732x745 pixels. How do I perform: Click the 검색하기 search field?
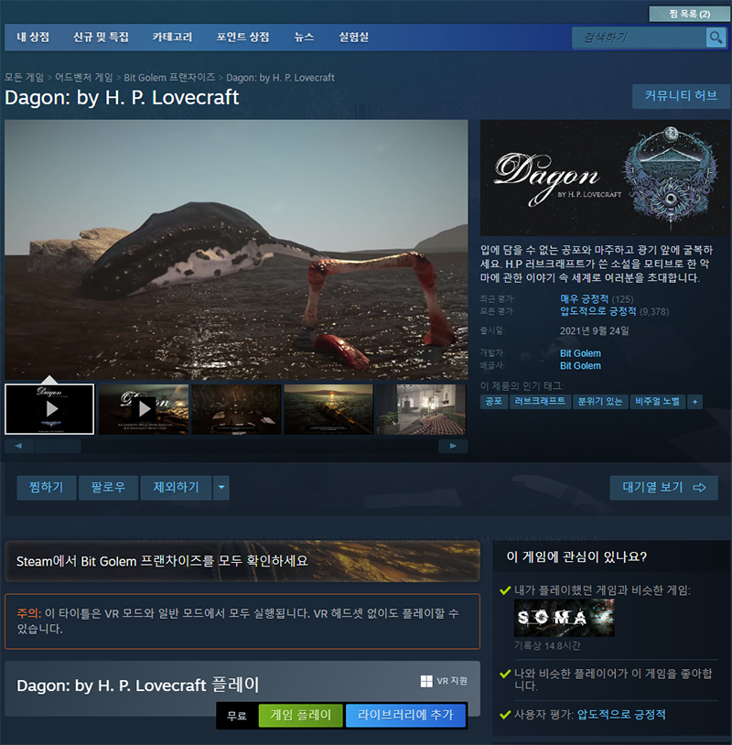coord(639,37)
